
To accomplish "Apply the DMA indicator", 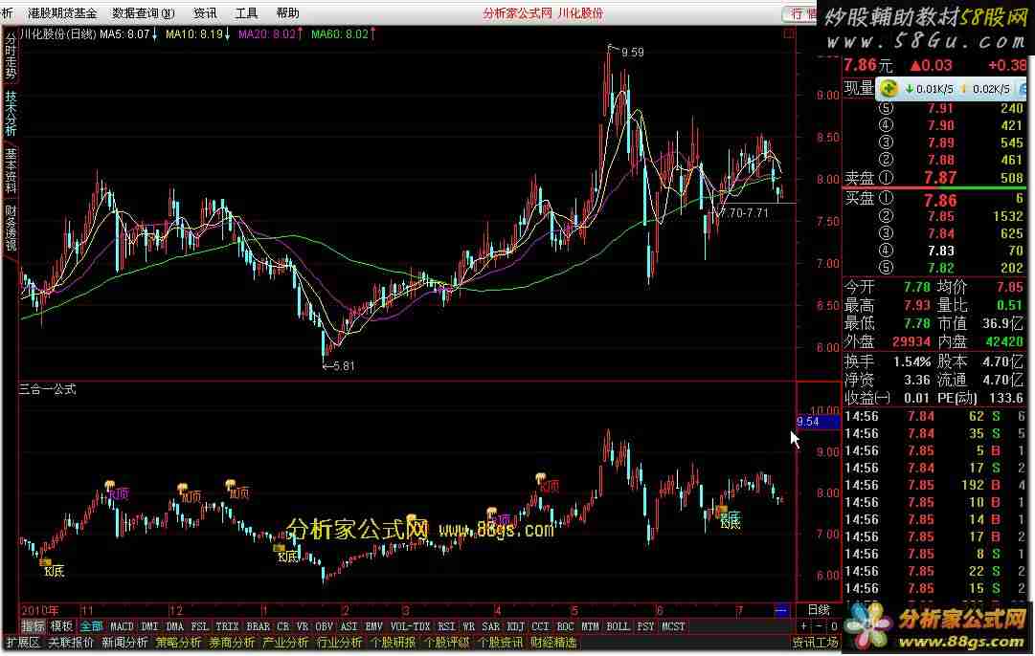I will coord(175,626).
